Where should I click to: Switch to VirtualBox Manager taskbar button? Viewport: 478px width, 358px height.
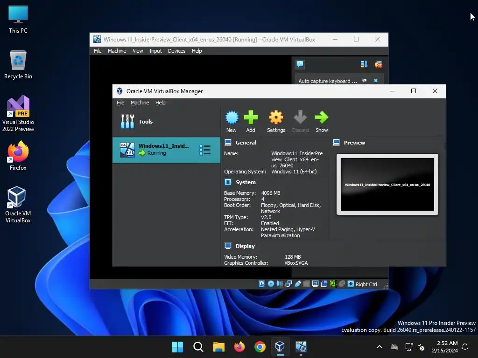click(280, 347)
